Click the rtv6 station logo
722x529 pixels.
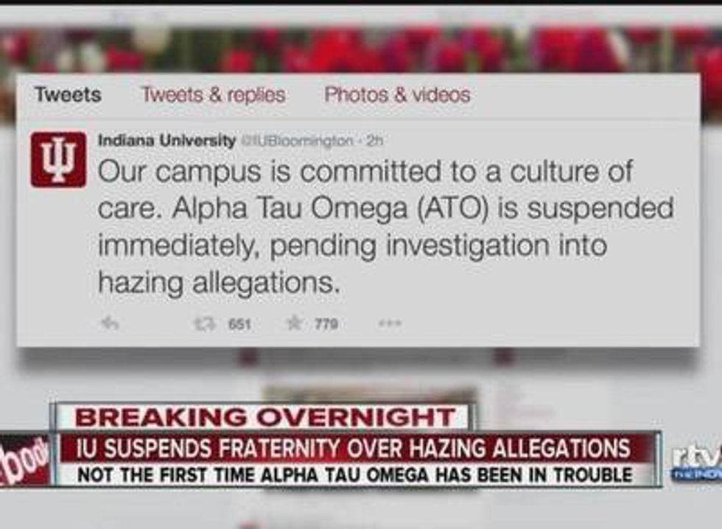[695, 461]
